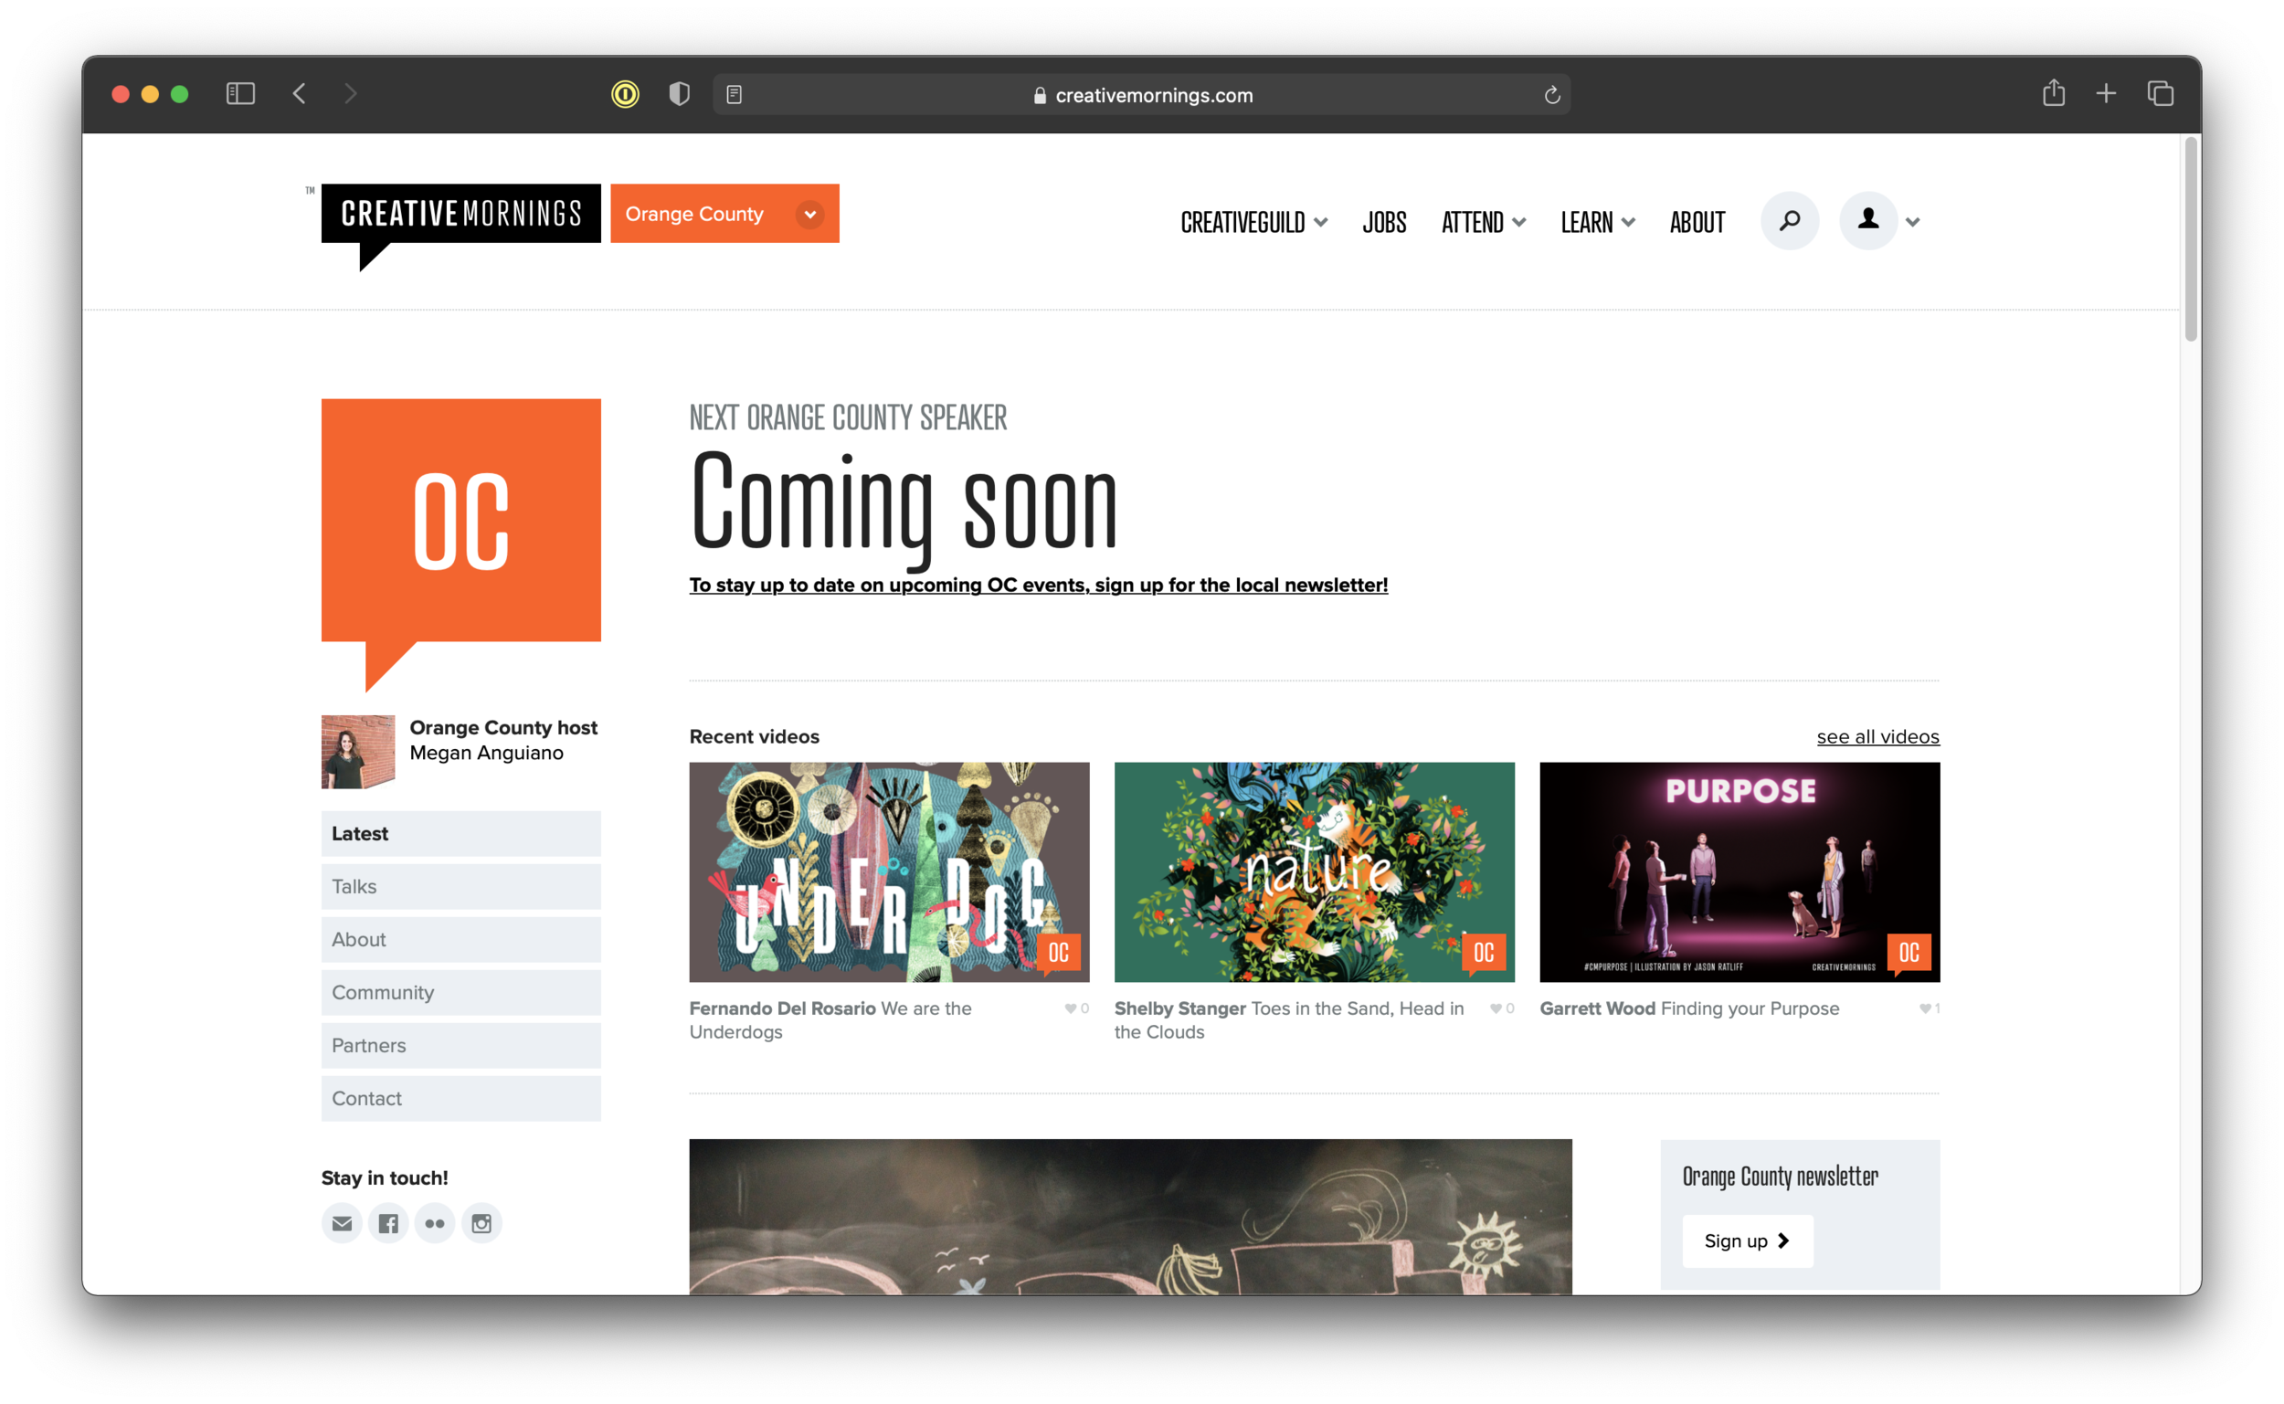Open the Purpose video thumbnail
This screenshot has height=1404, width=2284.
1739,872
